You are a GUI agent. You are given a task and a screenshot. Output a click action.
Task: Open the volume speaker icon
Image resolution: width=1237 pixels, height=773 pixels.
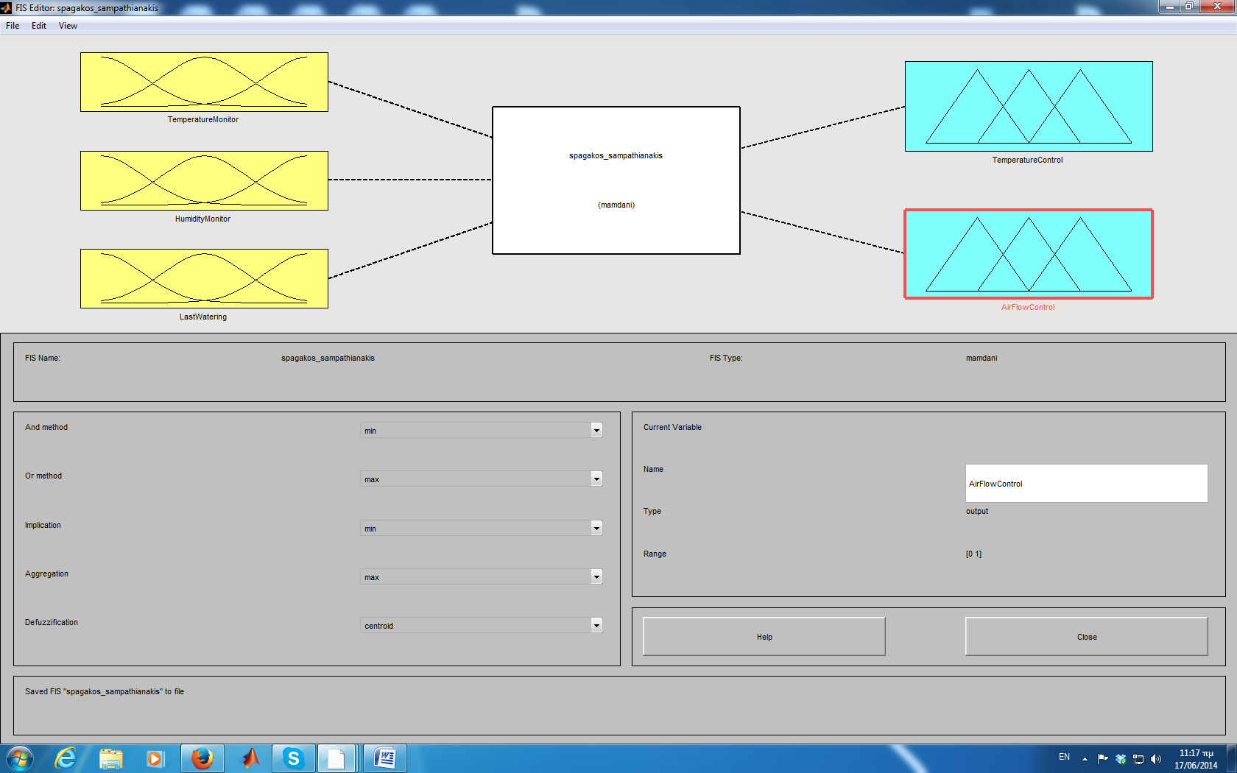click(1156, 759)
